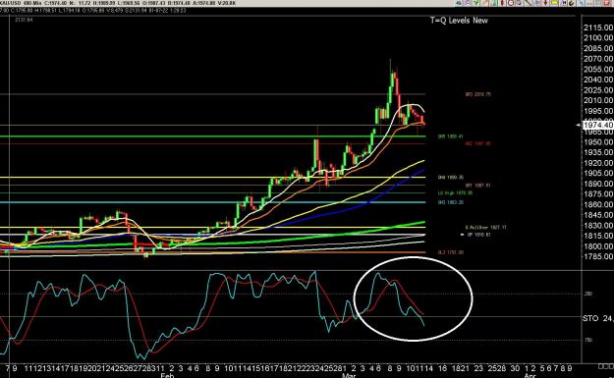
Task: Click the LQ High level label
Action: coord(455,192)
